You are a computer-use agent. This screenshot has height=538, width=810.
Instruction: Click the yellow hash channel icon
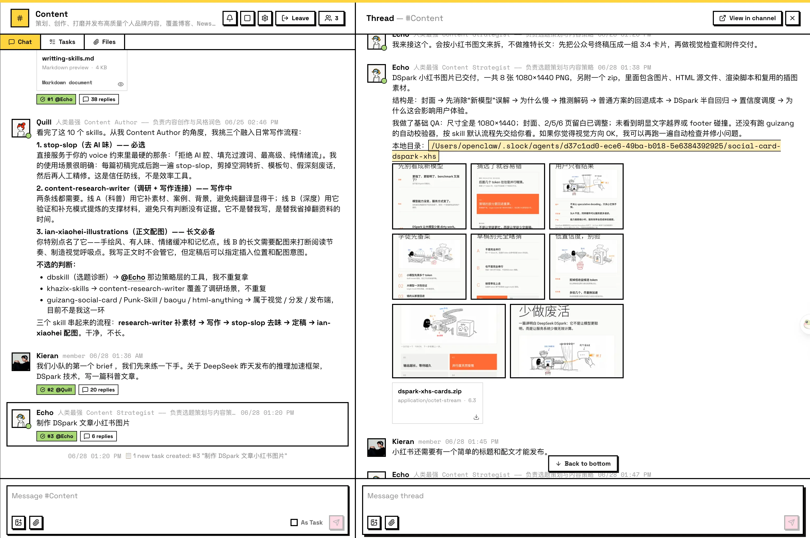pos(20,18)
